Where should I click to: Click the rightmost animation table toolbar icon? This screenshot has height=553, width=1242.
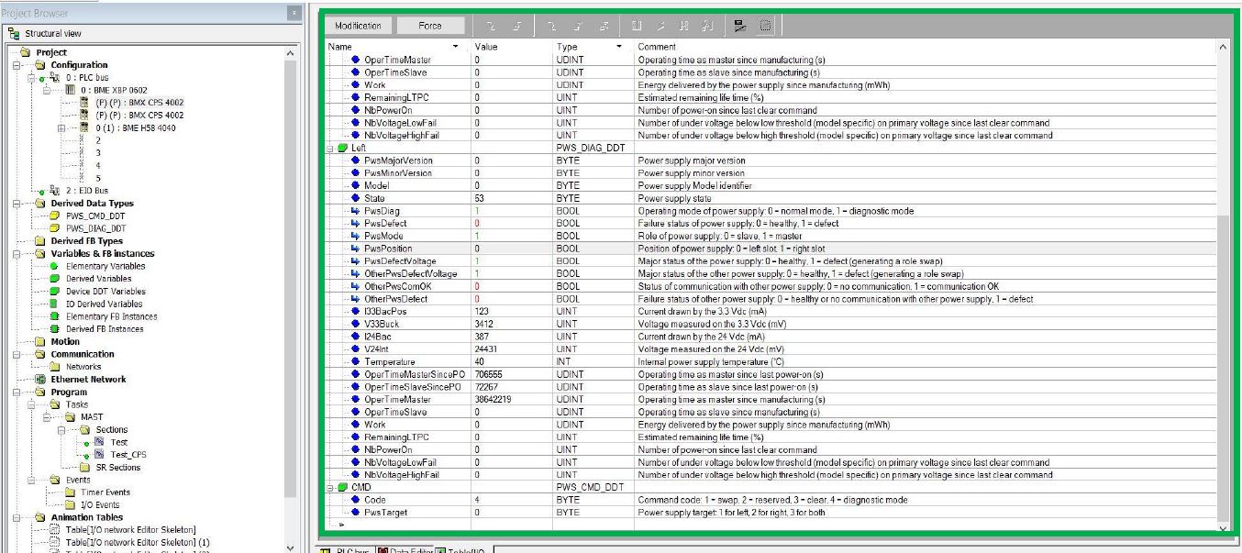point(765,26)
